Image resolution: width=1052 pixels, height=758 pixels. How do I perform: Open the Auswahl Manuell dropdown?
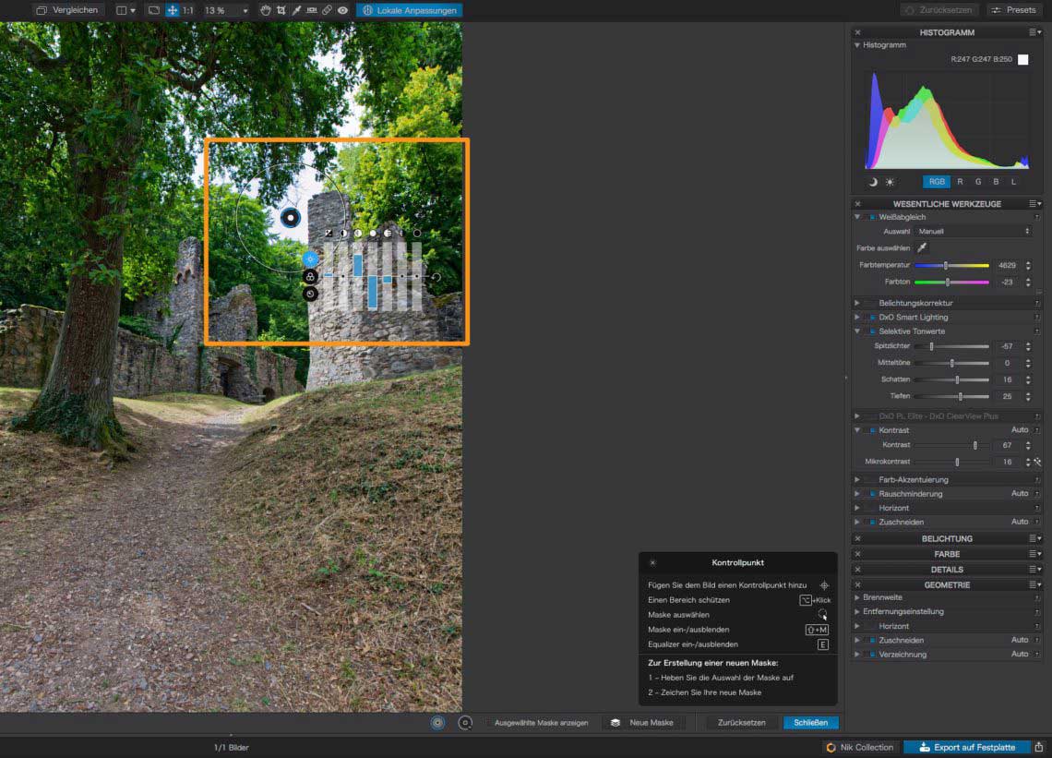click(974, 231)
